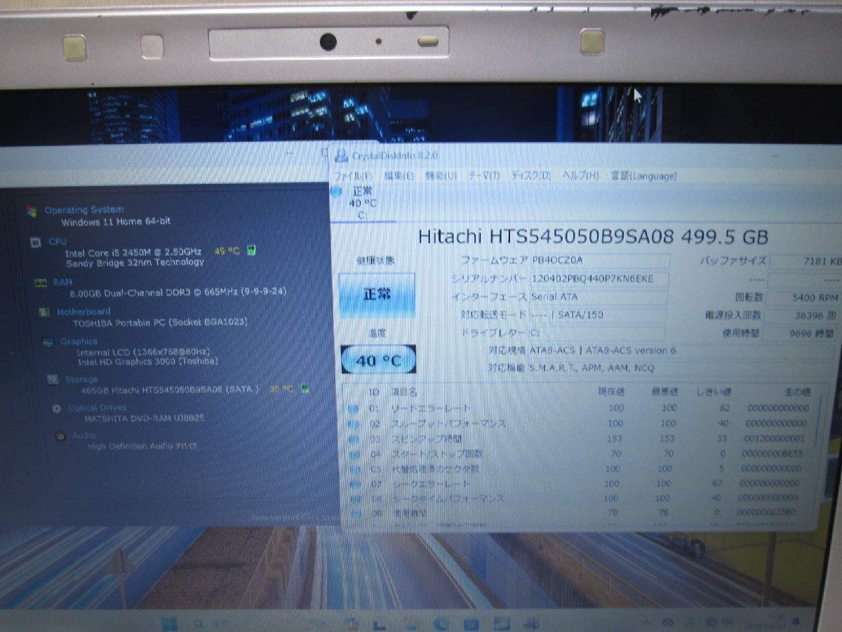Open the Motherboard section link in Speccy
842x632 pixels.
(83, 312)
